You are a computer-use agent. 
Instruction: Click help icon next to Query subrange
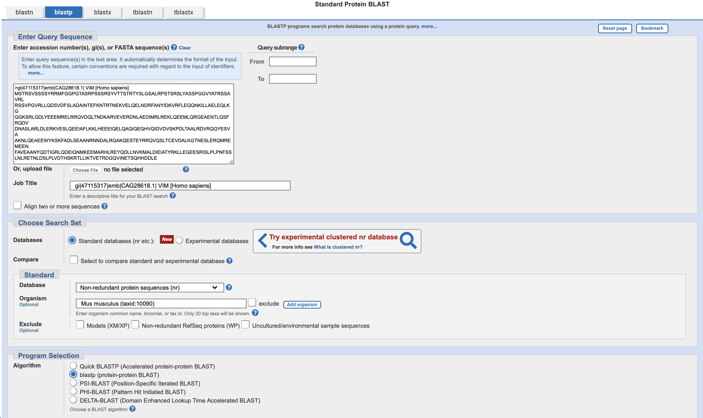(x=301, y=47)
